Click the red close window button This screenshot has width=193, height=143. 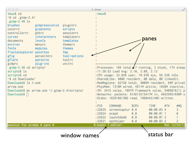[x=10, y=10]
